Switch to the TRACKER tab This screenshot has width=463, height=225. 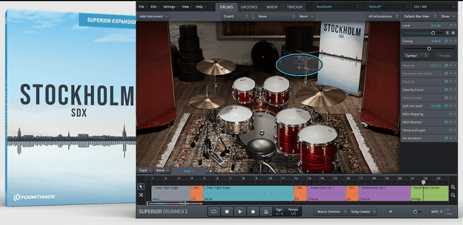pyautogui.click(x=295, y=7)
